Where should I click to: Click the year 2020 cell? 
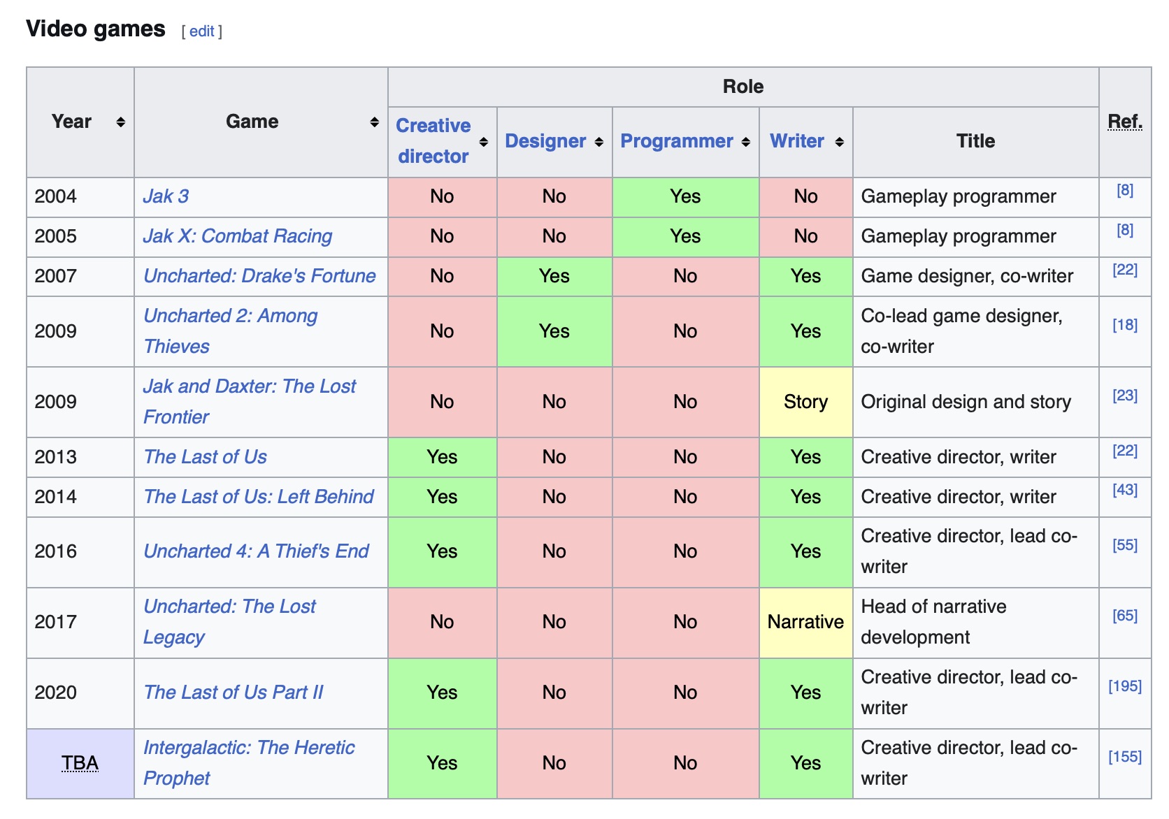pos(80,693)
